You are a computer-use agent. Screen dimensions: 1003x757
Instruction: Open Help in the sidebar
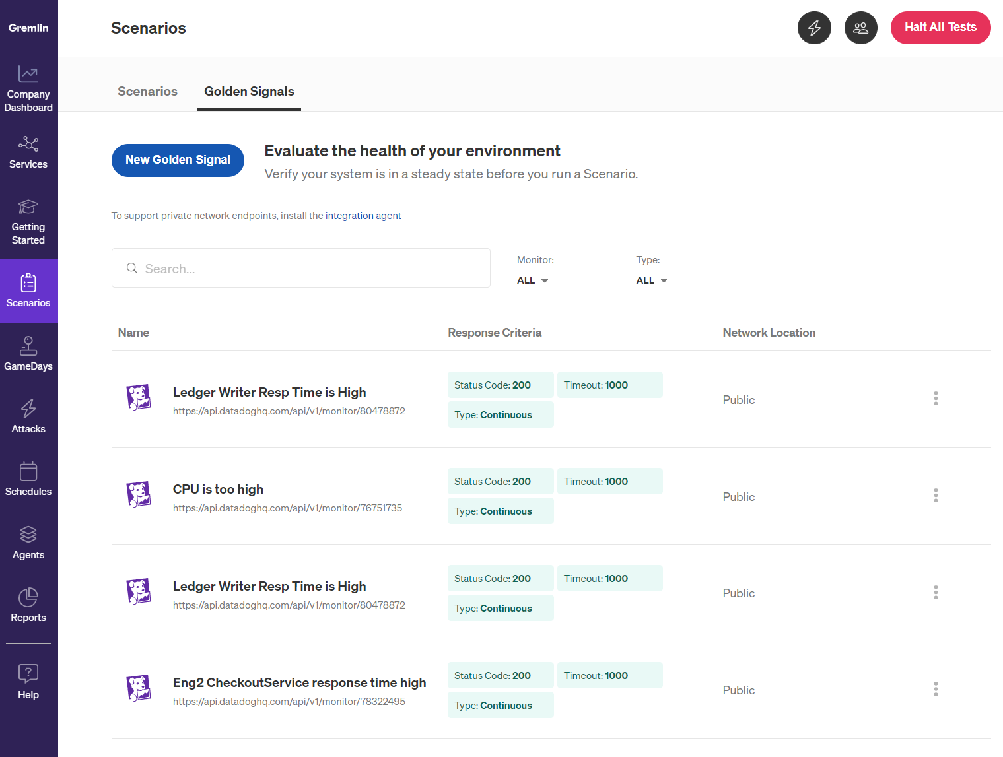28,682
